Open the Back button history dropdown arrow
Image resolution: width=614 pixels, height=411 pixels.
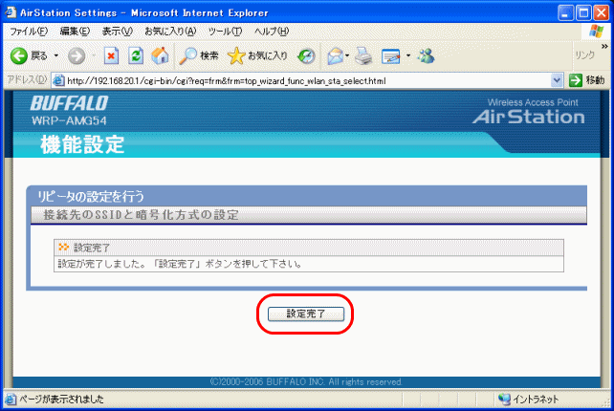coord(56,56)
